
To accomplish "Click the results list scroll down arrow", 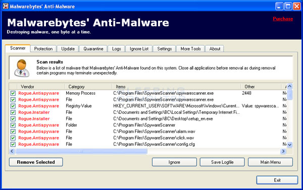I will pyautogui.click(x=290, y=145).
